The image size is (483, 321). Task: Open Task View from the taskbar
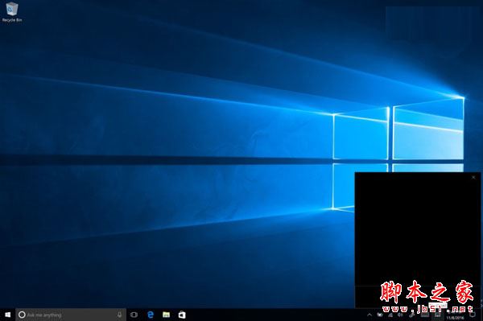tap(134, 315)
